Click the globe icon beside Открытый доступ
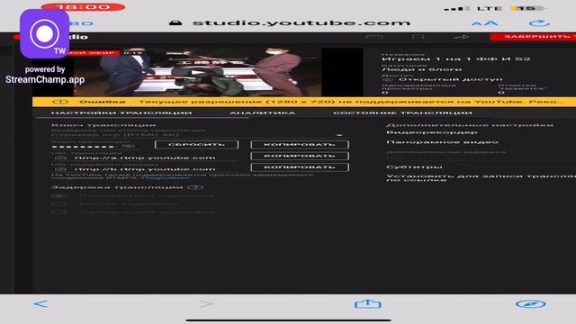The width and height of the screenshot is (576, 324). [x=388, y=80]
